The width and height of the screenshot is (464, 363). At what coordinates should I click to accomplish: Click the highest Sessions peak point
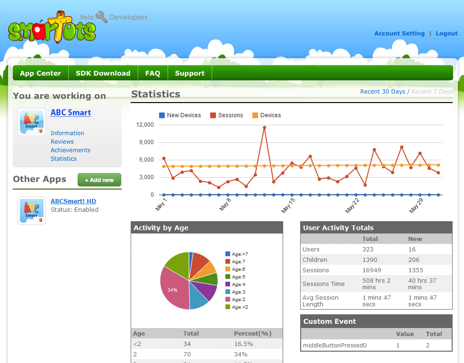click(x=264, y=128)
